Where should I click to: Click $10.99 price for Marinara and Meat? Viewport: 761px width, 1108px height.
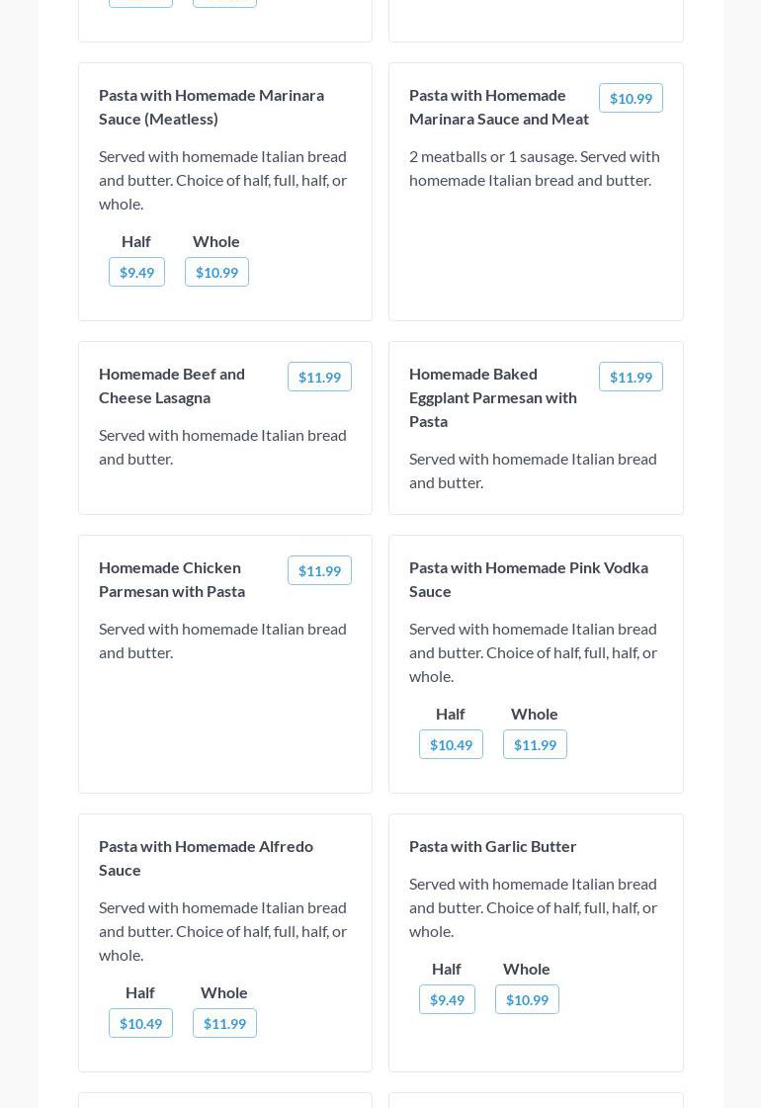coord(631,98)
